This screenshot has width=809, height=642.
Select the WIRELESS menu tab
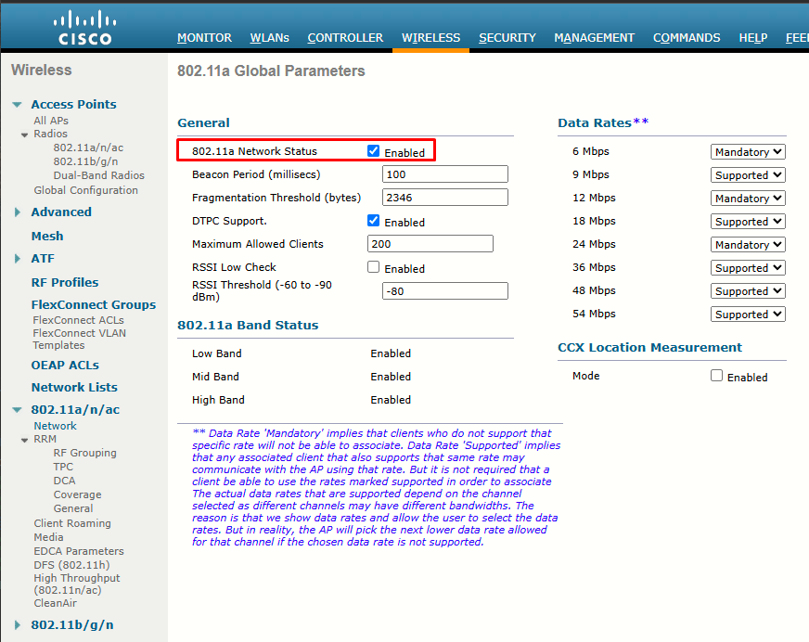click(430, 38)
